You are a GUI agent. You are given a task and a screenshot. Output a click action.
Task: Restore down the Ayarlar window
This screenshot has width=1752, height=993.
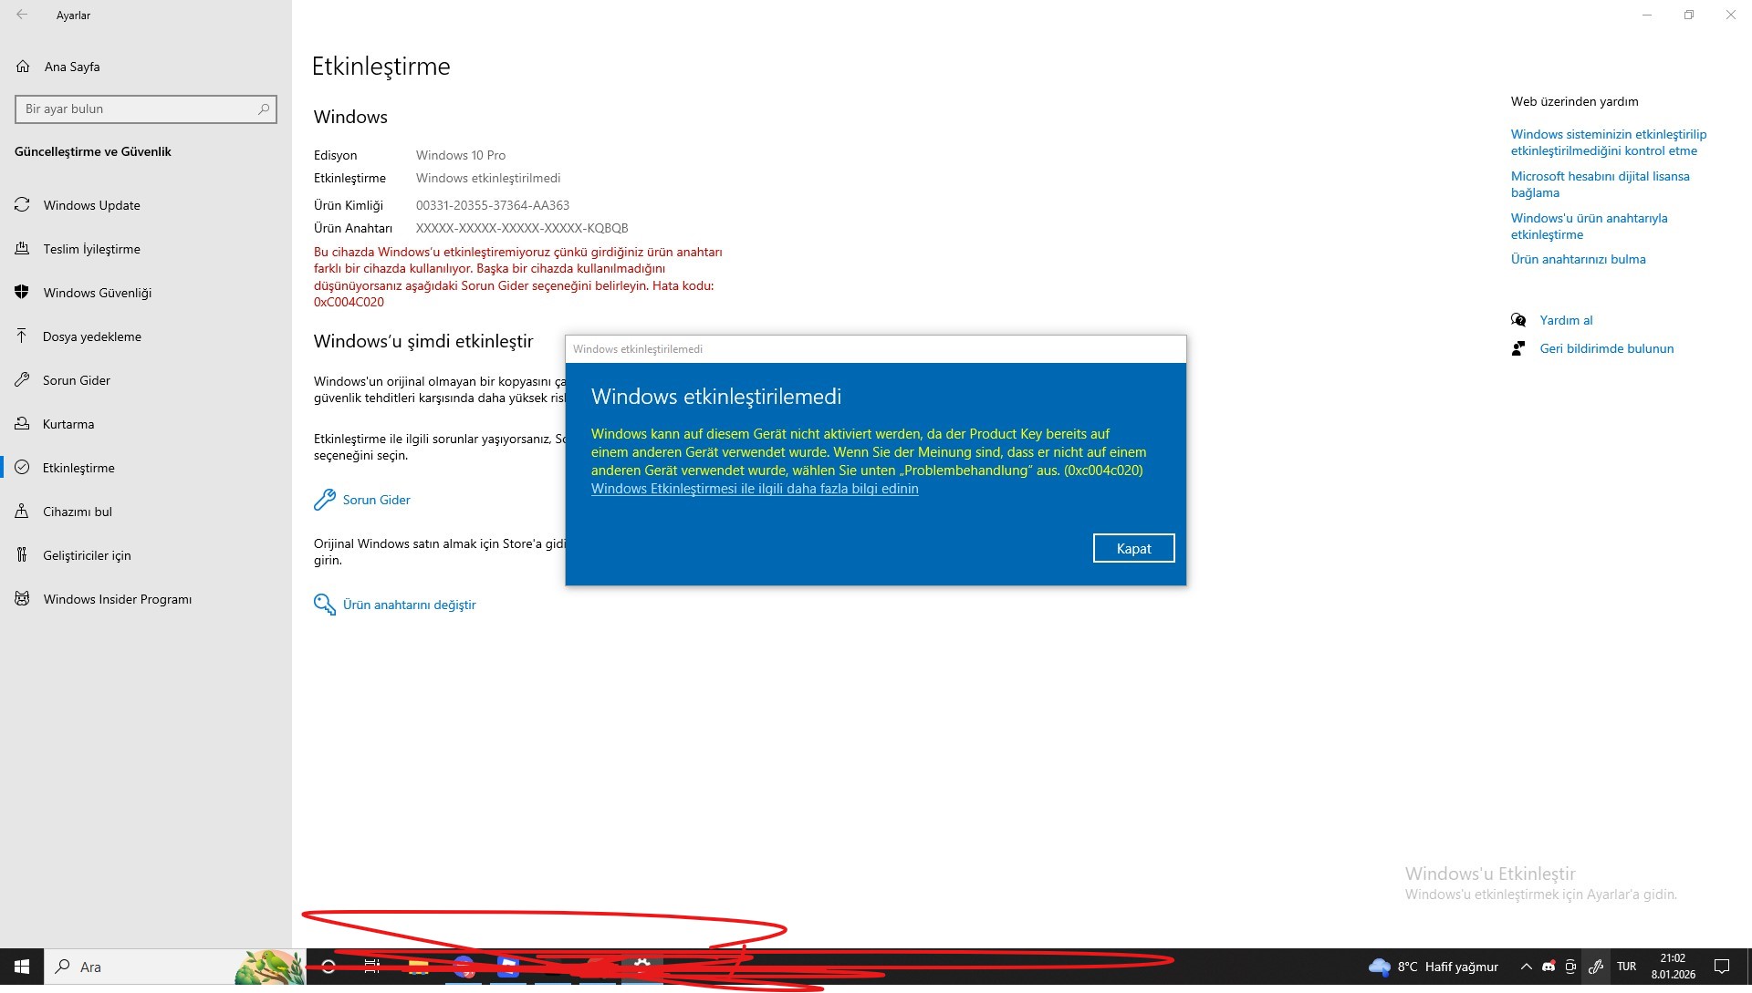pos(1689,15)
